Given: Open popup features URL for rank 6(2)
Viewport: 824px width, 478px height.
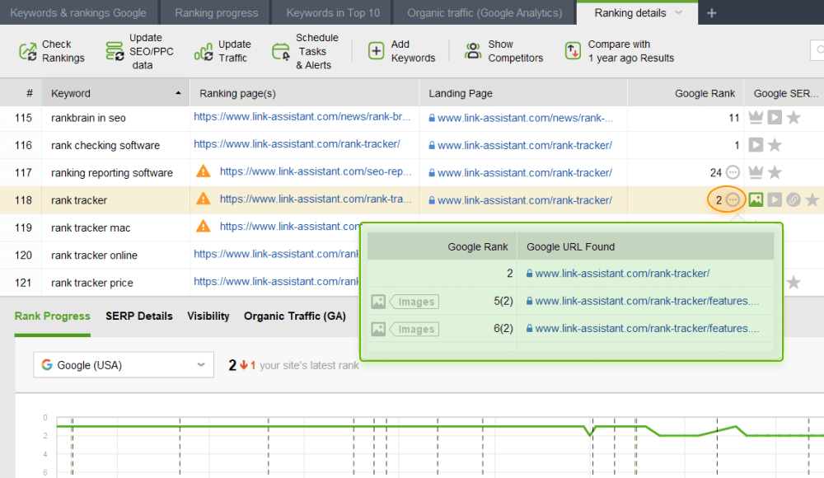Looking at the screenshot, I should click(647, 328).
